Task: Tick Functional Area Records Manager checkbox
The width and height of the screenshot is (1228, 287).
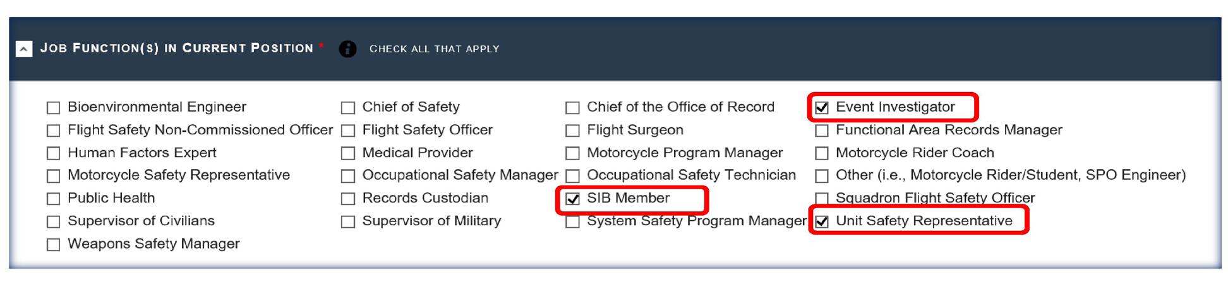Action: (x=822, y=131)
